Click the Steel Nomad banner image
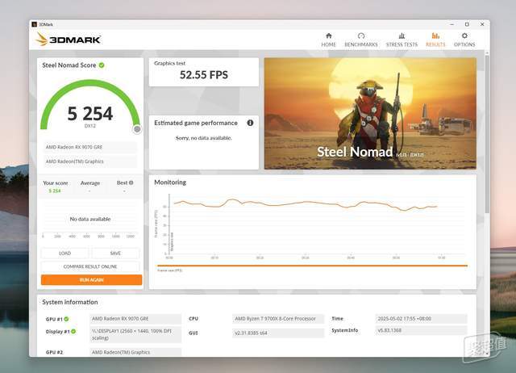This screenshot has width=516, height=373. [370, 114]
